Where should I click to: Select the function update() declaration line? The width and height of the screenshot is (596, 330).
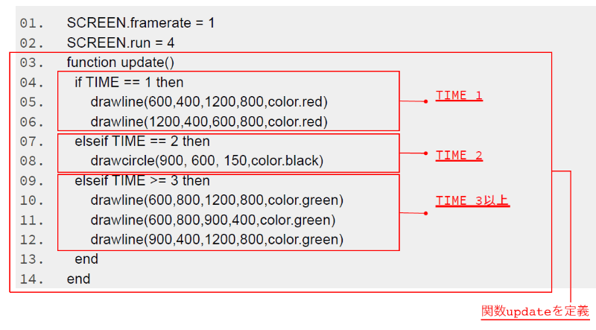coord(120,62)
